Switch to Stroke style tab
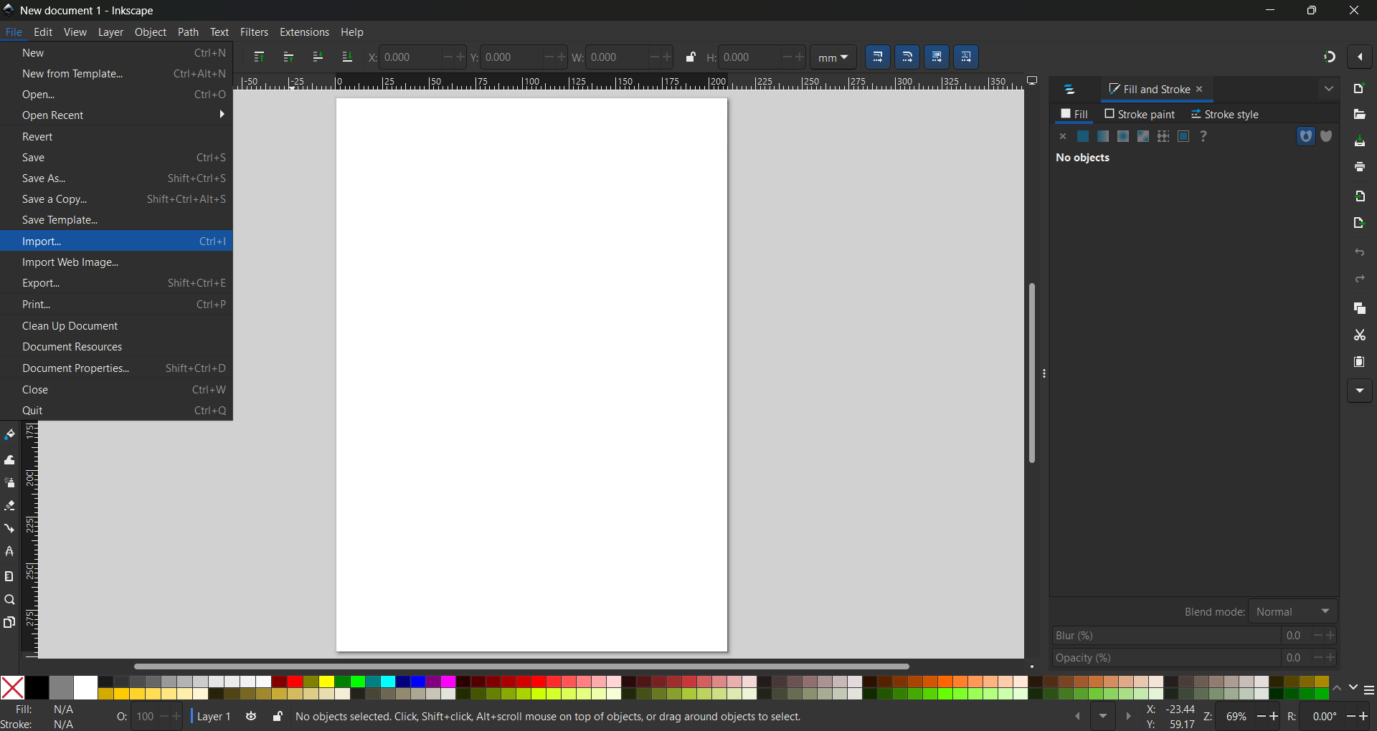Image resolution: width=1377 pixels, height=731 pixels. pyautogui.click(x=1225, y=115)
